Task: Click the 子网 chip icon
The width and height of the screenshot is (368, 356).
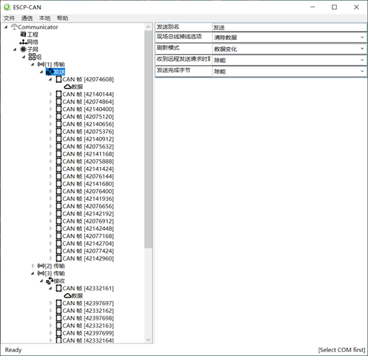Action: click(23, 49)
